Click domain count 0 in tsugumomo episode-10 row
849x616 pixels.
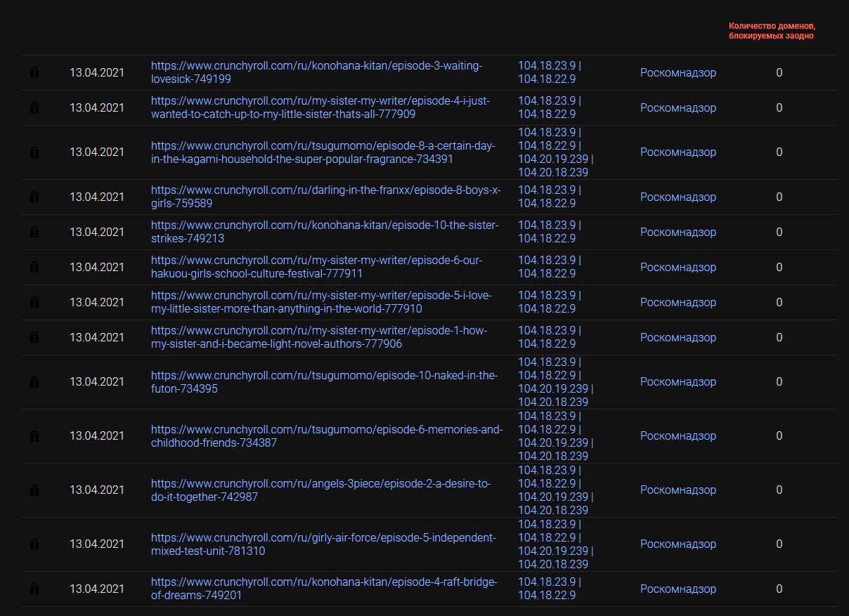[x=779, y=381]
